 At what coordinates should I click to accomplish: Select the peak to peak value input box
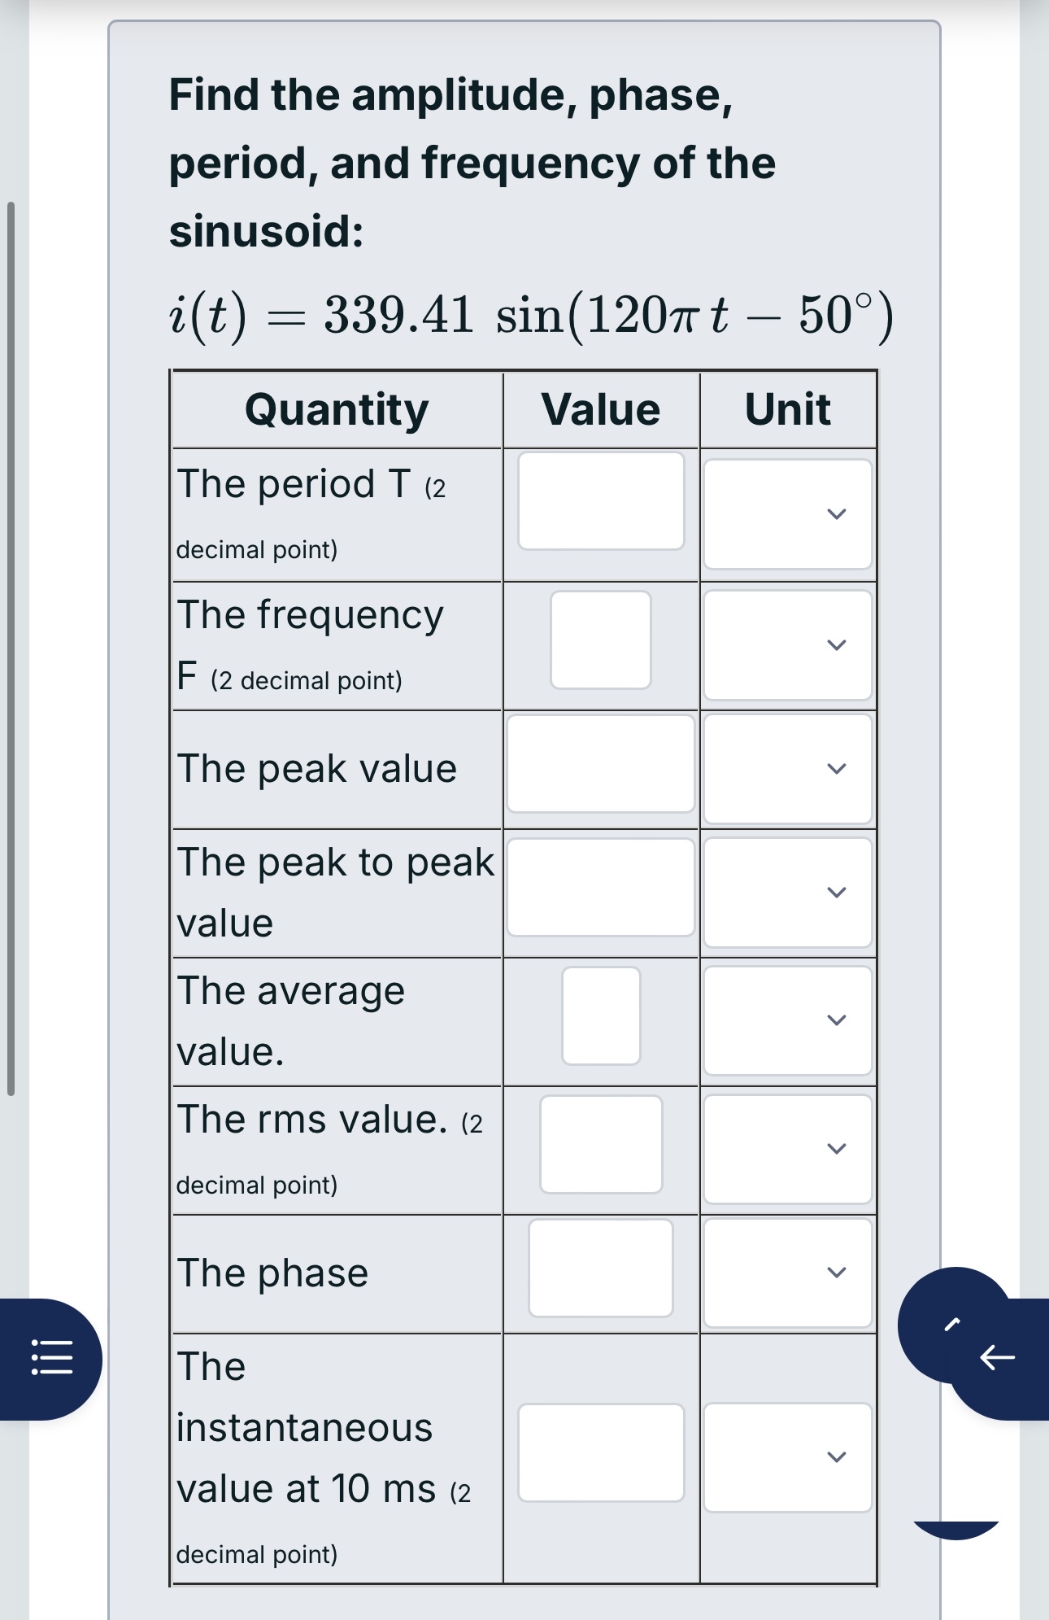[x=599, y=887]
